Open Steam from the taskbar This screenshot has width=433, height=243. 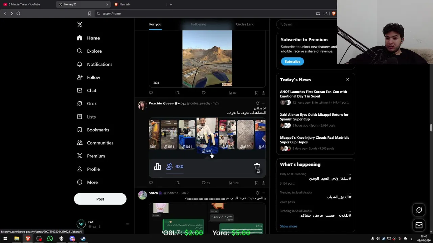[x=83, y=239]
